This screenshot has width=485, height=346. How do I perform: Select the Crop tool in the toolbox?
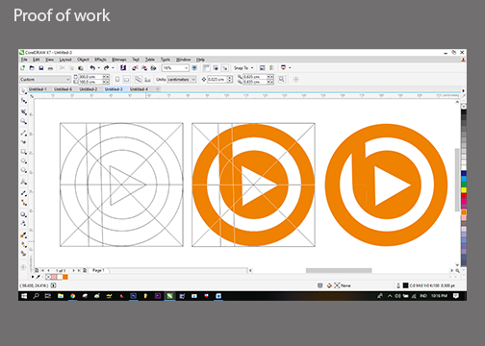(x=23, y=111)
